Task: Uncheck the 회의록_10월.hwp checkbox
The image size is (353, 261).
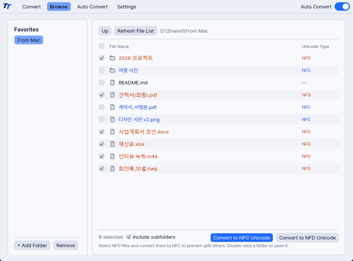Action: (x=102, y=168)
